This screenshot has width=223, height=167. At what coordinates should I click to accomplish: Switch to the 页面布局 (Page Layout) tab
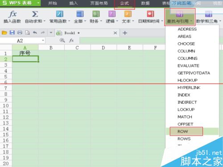click(x=99, y=3)
